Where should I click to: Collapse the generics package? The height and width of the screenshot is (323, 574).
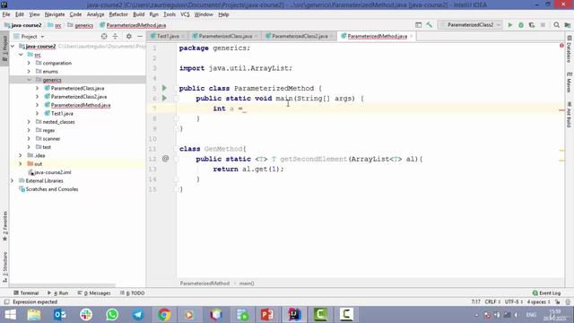click(x=29, y=80)
